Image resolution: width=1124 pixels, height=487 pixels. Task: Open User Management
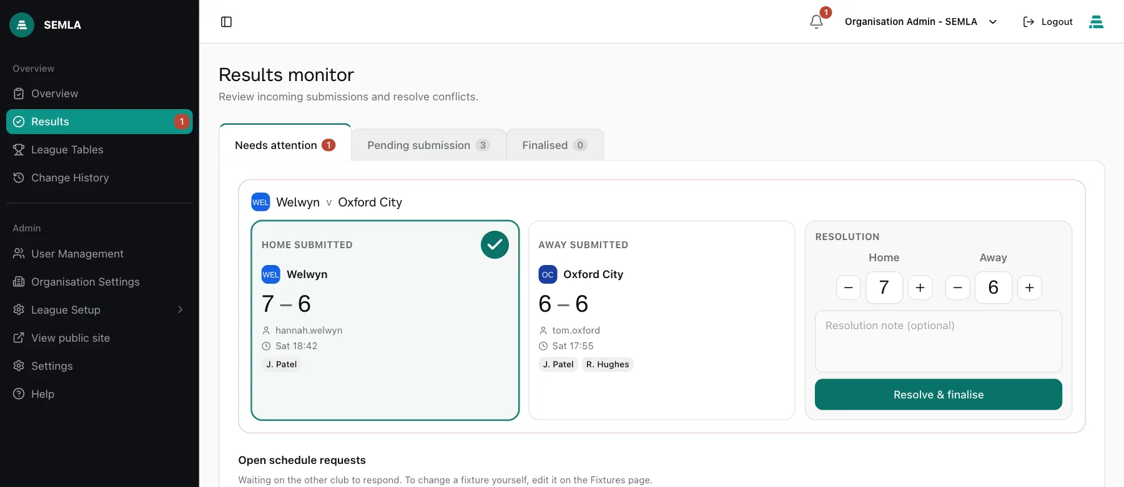99,254
